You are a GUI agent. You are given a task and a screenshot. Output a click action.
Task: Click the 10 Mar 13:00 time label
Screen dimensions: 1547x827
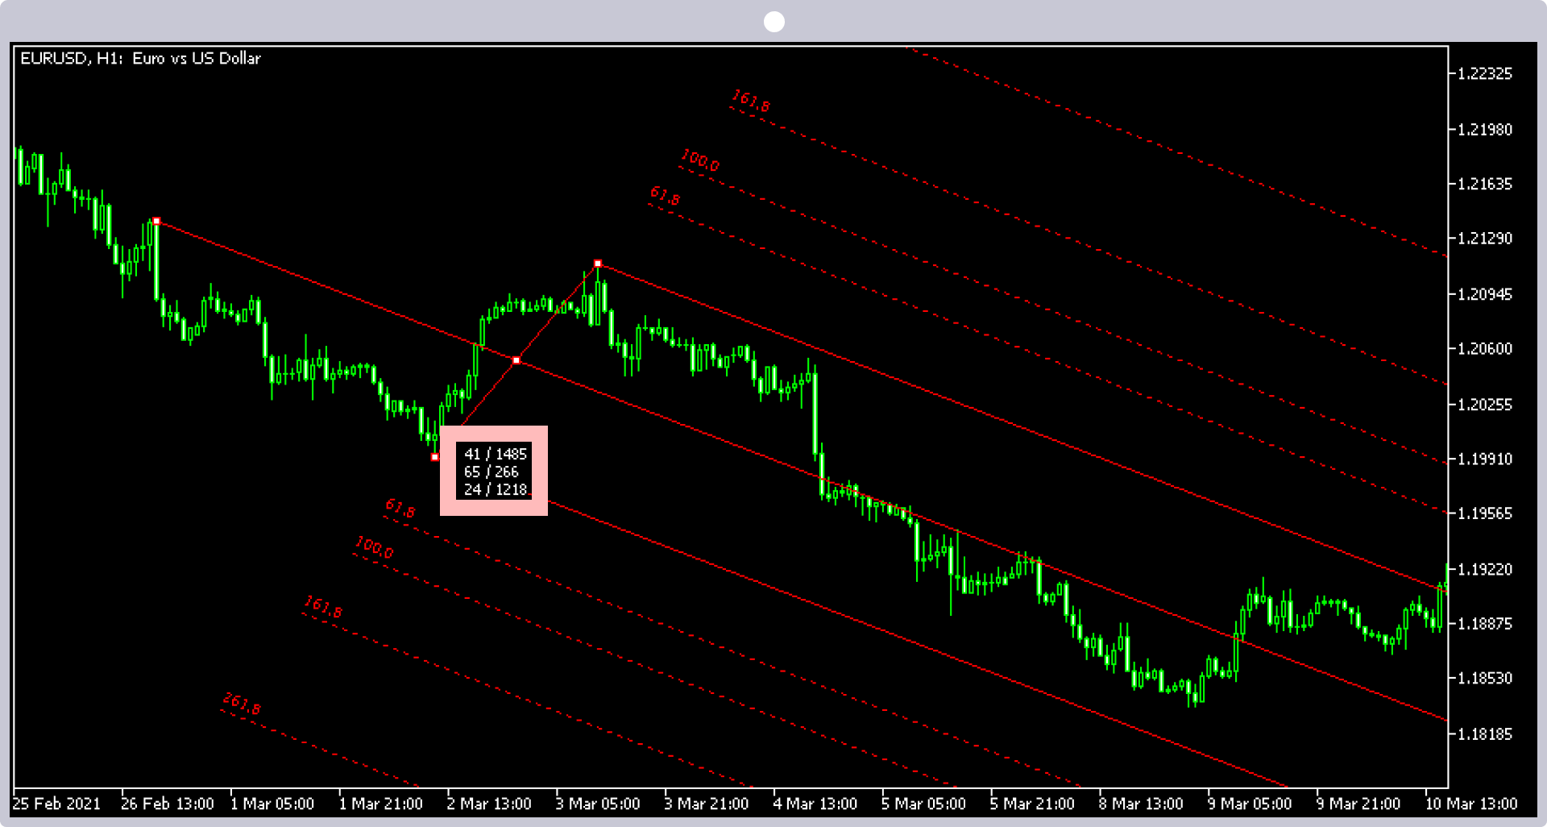click(x=1471, y=804)
